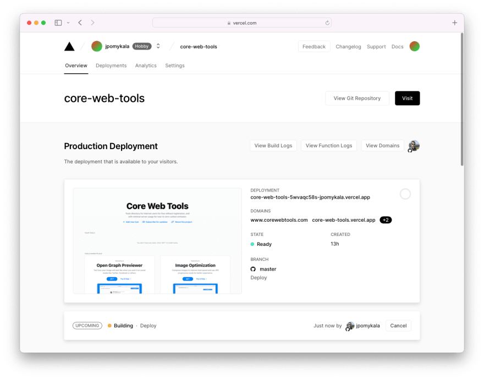Screen dimensions: 484x379
Task: Open the jpomykala team avatar
Action: (97, 46)
